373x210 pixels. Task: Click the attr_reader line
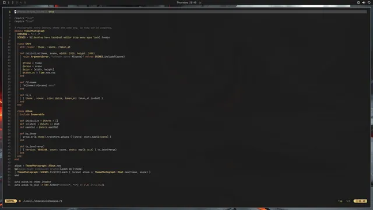[45, 47]
